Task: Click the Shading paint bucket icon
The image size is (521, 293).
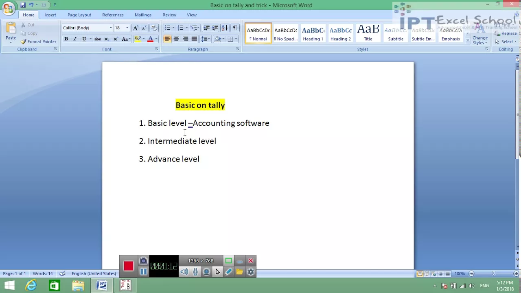Action: (217, 39)
